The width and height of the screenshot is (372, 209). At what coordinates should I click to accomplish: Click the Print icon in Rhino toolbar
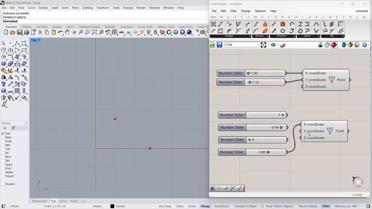[x=27, y=32]
